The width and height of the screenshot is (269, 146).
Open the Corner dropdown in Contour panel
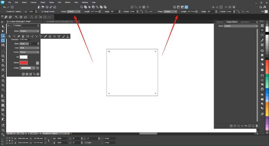click(30, 52)
